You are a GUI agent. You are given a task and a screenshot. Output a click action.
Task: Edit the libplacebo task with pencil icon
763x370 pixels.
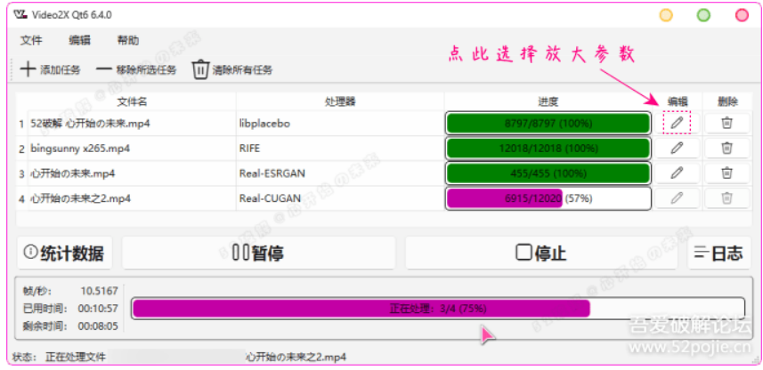[677, 123]
